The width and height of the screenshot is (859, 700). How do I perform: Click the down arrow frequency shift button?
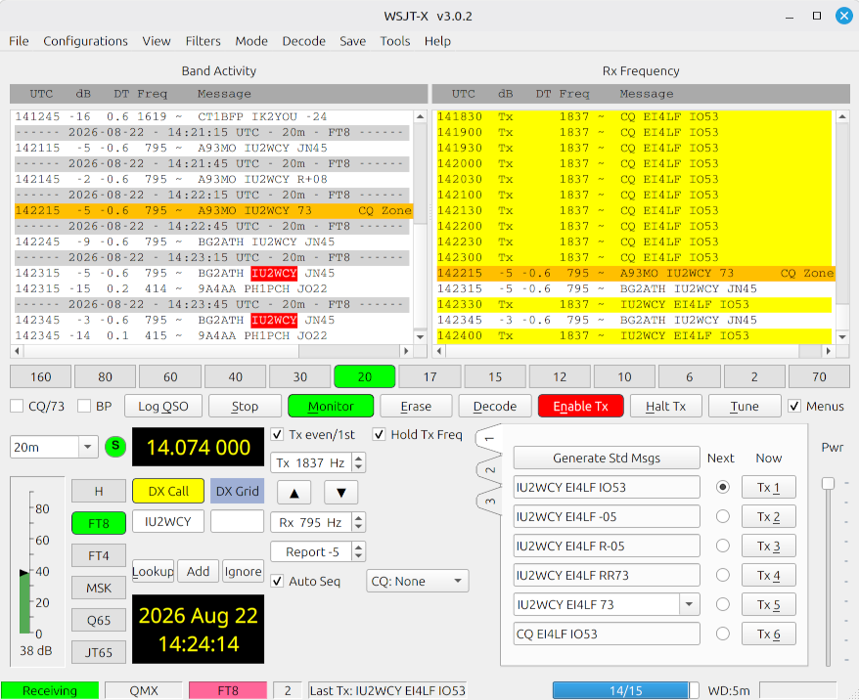tap(340, 493)
